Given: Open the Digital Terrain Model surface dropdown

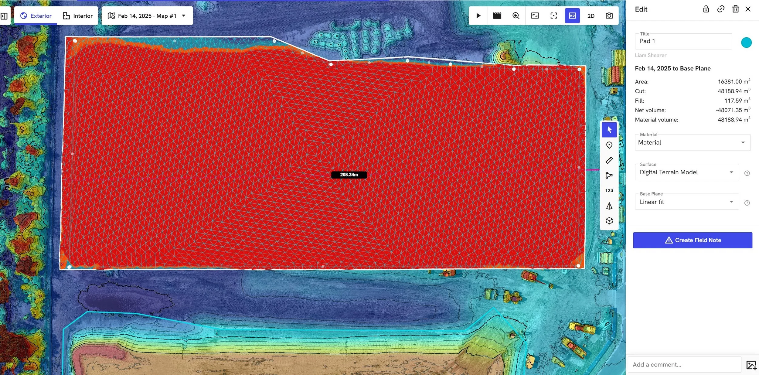Looking at the screenshot, I should point(731,172).
